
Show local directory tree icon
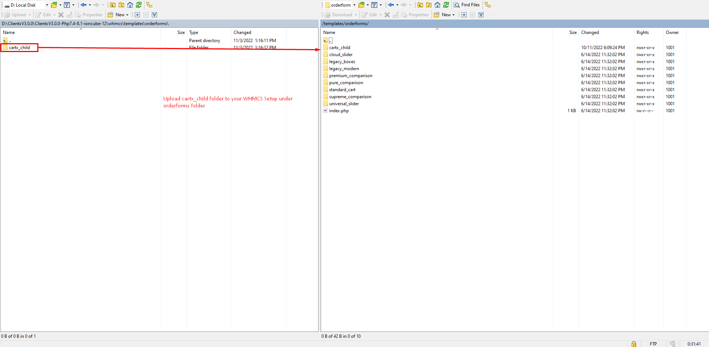tap(149, 5)
